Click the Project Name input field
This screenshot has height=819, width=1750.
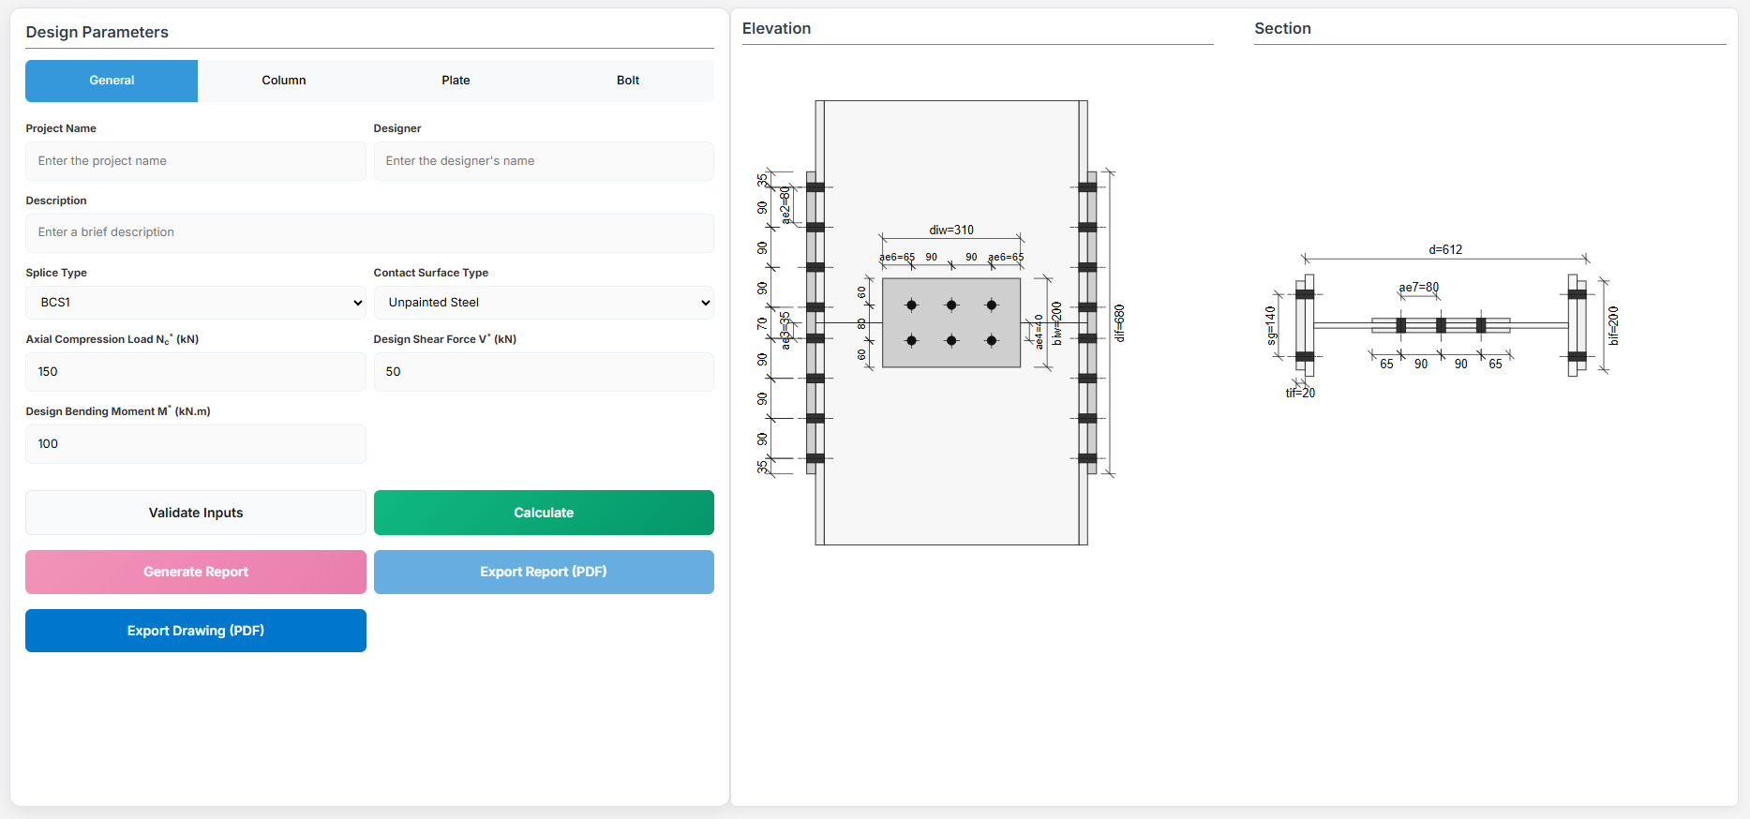click(x=195, y=161)
